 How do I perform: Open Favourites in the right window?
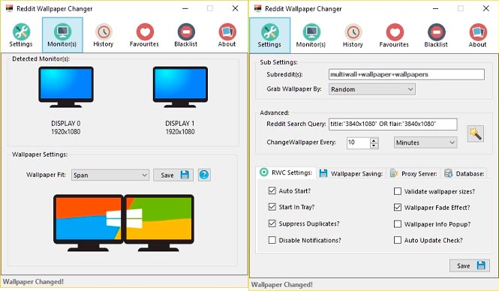click(x=394, y=35)
